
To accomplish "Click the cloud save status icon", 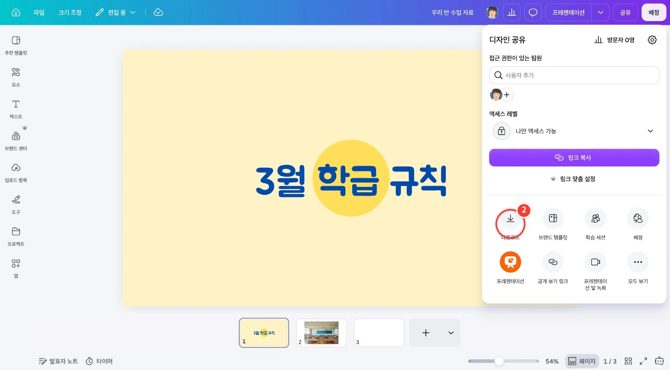I will point(158,13).
